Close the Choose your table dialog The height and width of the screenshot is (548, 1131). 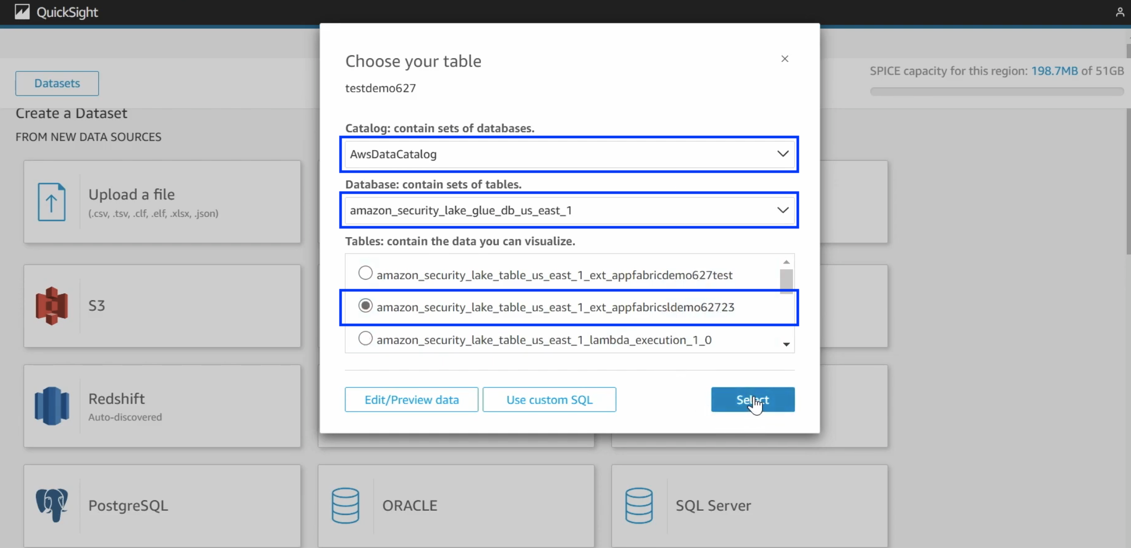784,59
